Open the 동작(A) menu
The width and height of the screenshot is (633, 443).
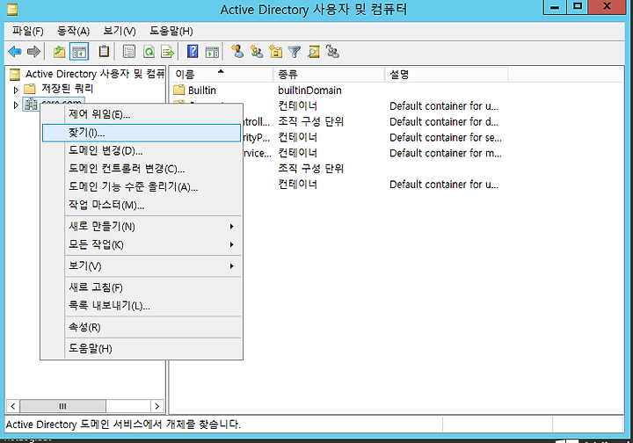click(x=73, y=31)
